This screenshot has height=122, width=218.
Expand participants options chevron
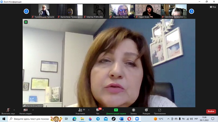(x=89, y=110)
